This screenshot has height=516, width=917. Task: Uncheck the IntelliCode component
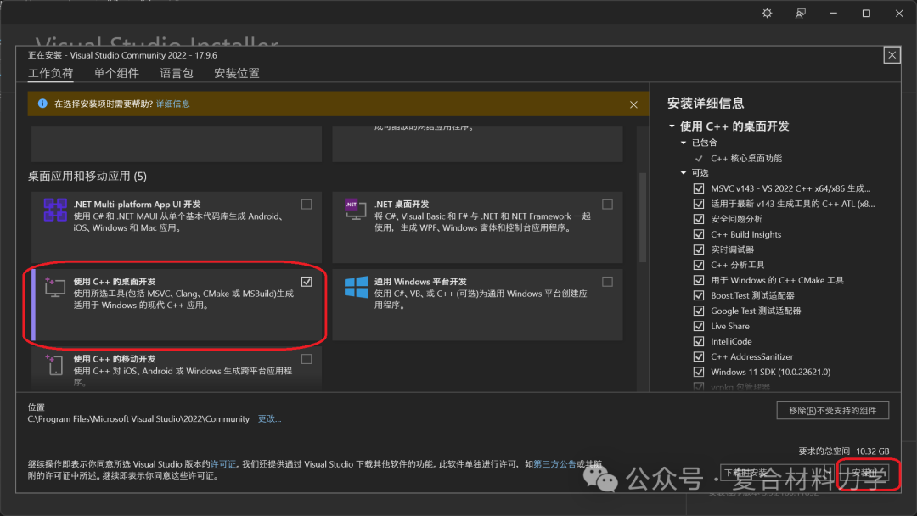pyautogui.click(x=698, y=341)
